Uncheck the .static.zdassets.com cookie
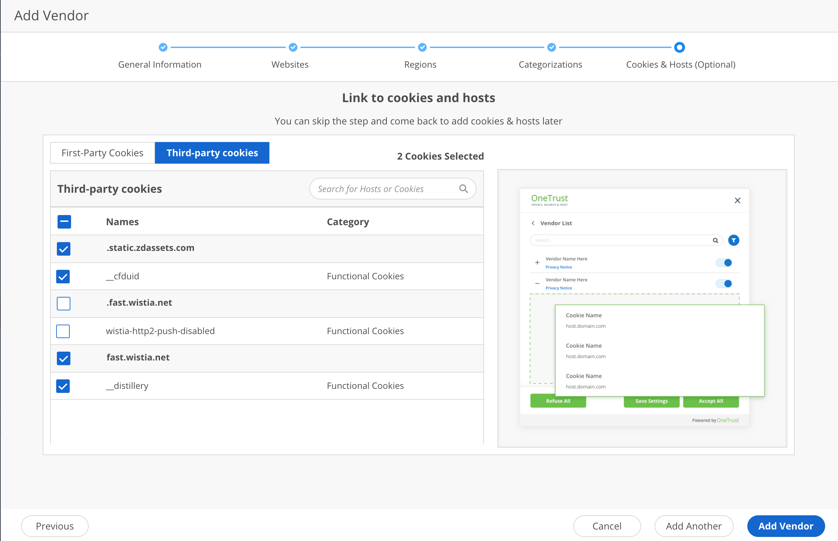The image size is (838, 541). coord(63,249)
